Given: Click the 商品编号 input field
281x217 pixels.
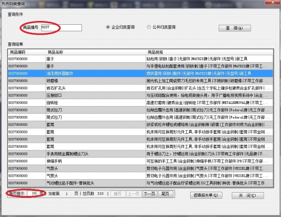Looking at the screenshot, I should pyautogui.click(x=61, y=28).
